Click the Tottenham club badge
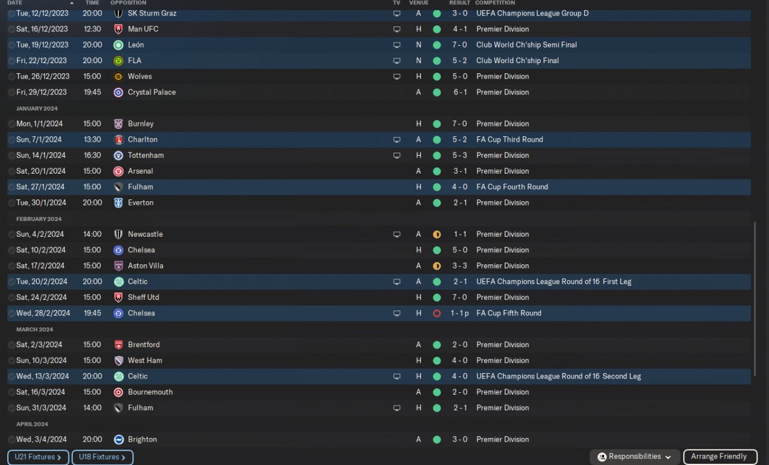Screen dimensions: 769x465 tap(118, 156)
